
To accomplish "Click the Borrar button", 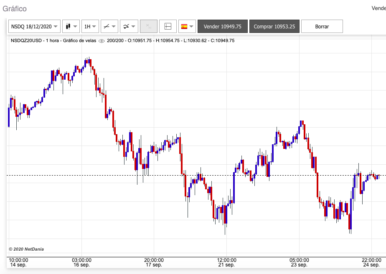I will [x=322, y=26].
